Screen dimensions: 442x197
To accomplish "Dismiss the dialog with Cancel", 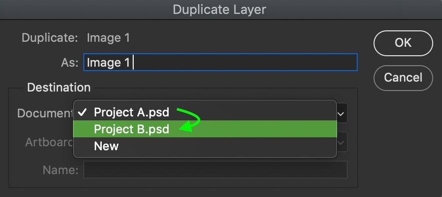I will tap(403, 78).
